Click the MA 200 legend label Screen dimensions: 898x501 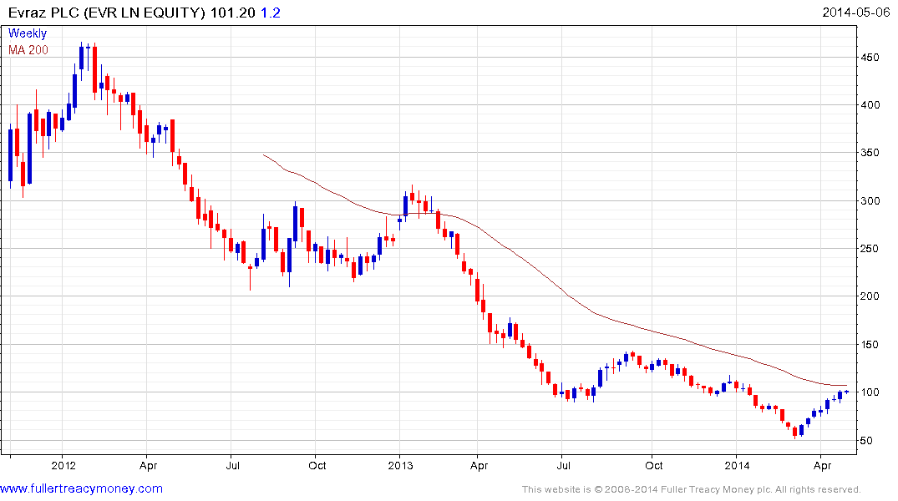pos(28,50)
